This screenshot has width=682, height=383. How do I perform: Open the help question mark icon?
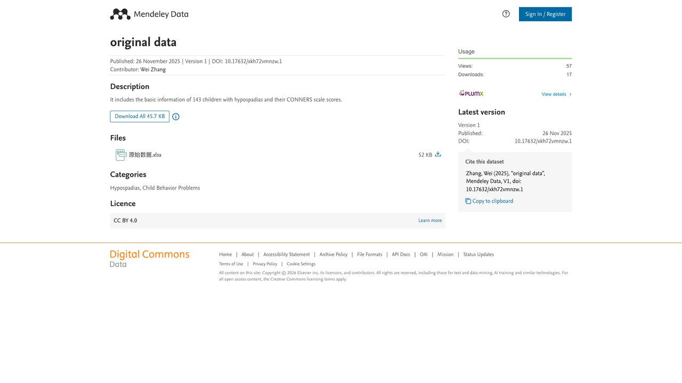click(506, 14)
